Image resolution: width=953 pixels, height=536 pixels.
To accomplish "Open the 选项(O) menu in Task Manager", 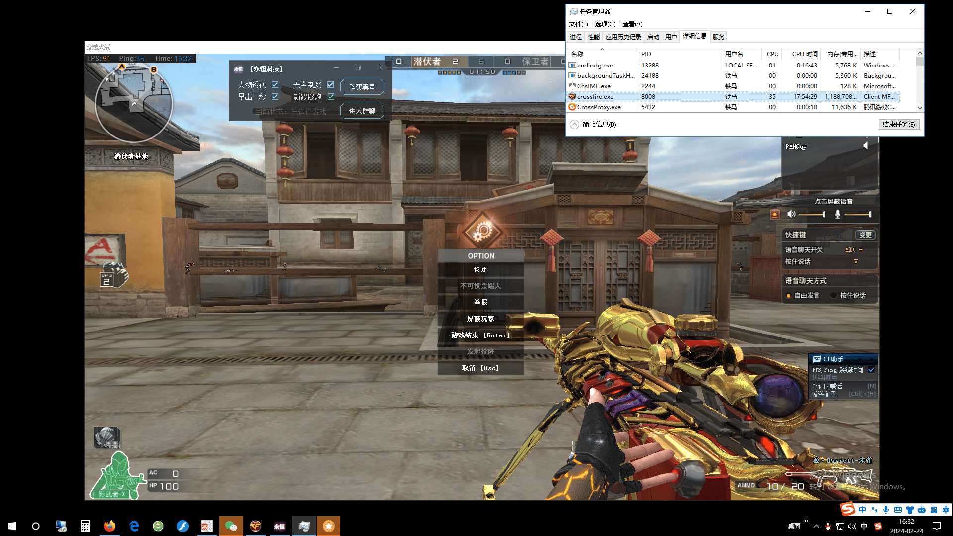I will point(605,24).
